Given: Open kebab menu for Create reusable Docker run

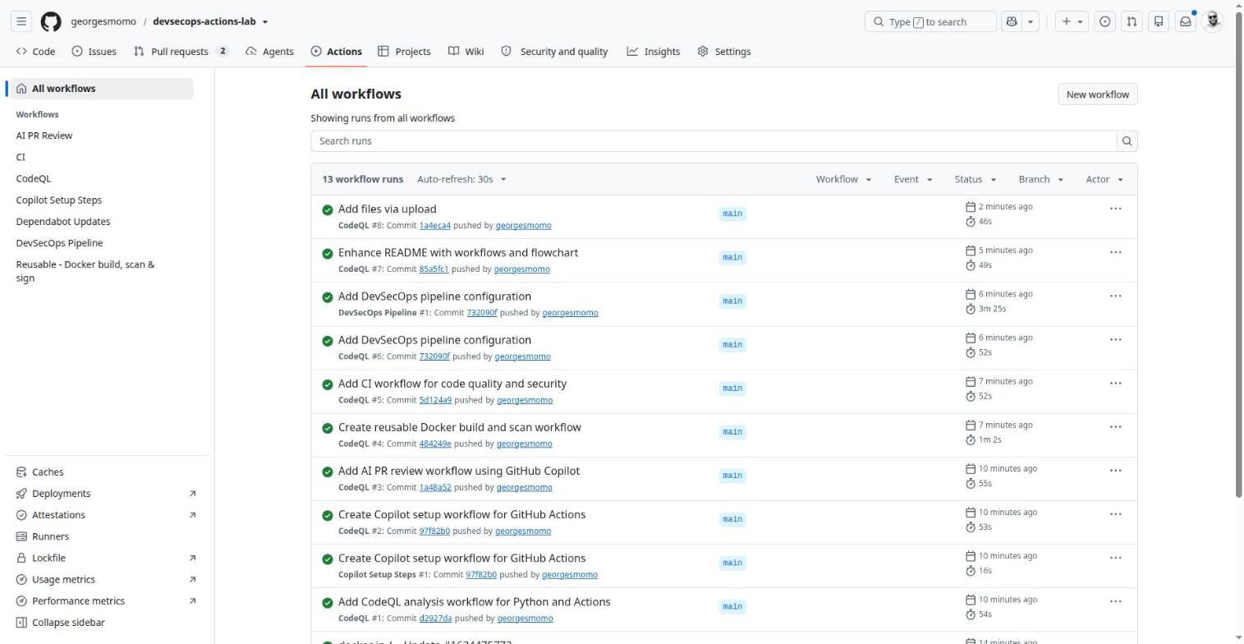Looking at the screenshot, I should point(1116,426).
